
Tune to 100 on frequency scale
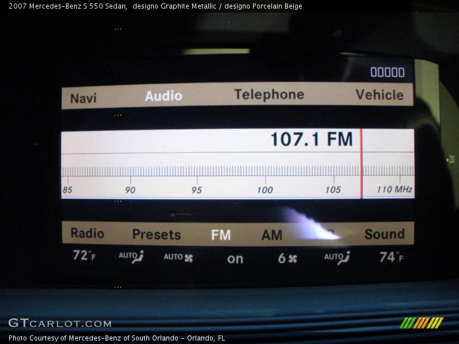coord(265,190)
